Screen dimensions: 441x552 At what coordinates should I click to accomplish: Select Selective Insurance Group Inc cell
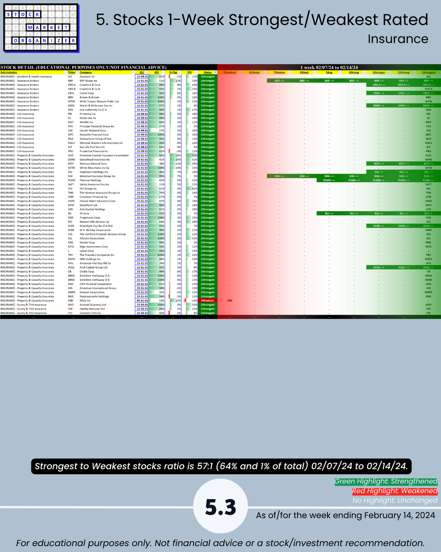point(107,176)
